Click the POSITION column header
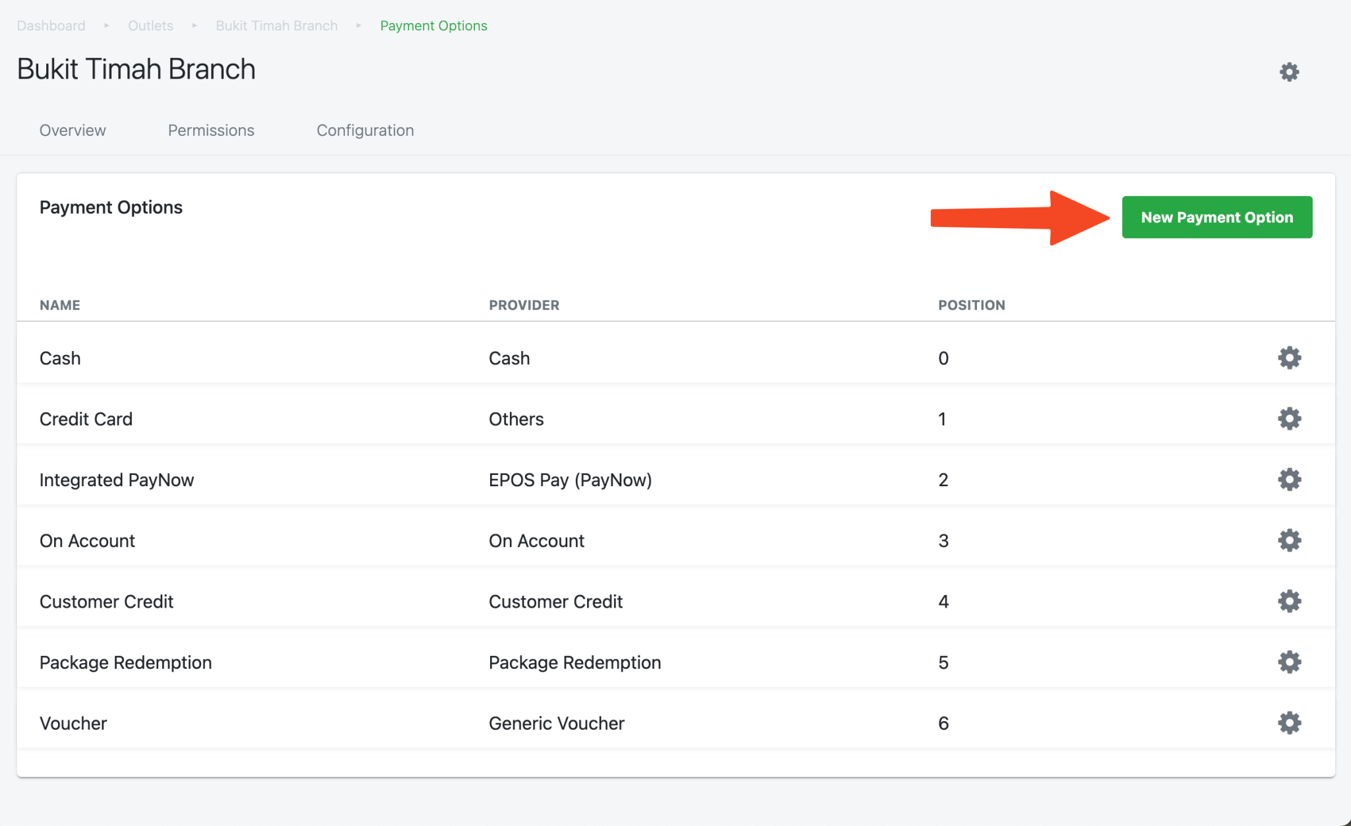 (971, 305)
